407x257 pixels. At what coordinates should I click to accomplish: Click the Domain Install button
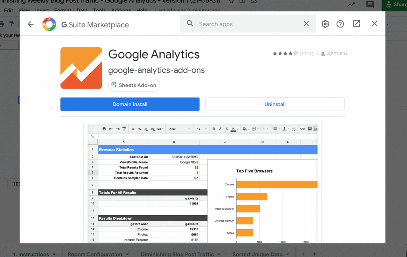click(x=130, y=104)
